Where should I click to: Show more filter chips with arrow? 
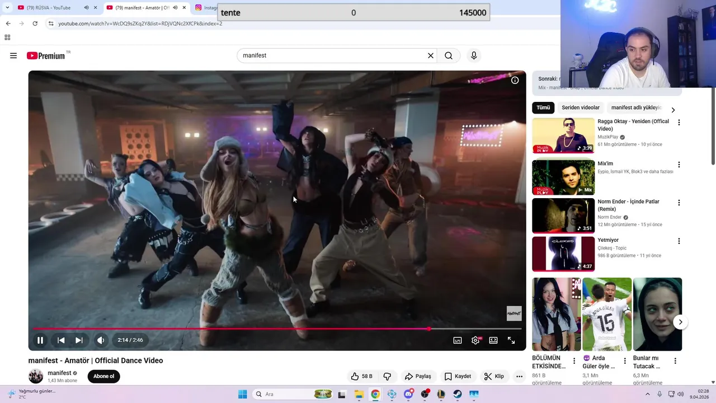pos(673,110)
